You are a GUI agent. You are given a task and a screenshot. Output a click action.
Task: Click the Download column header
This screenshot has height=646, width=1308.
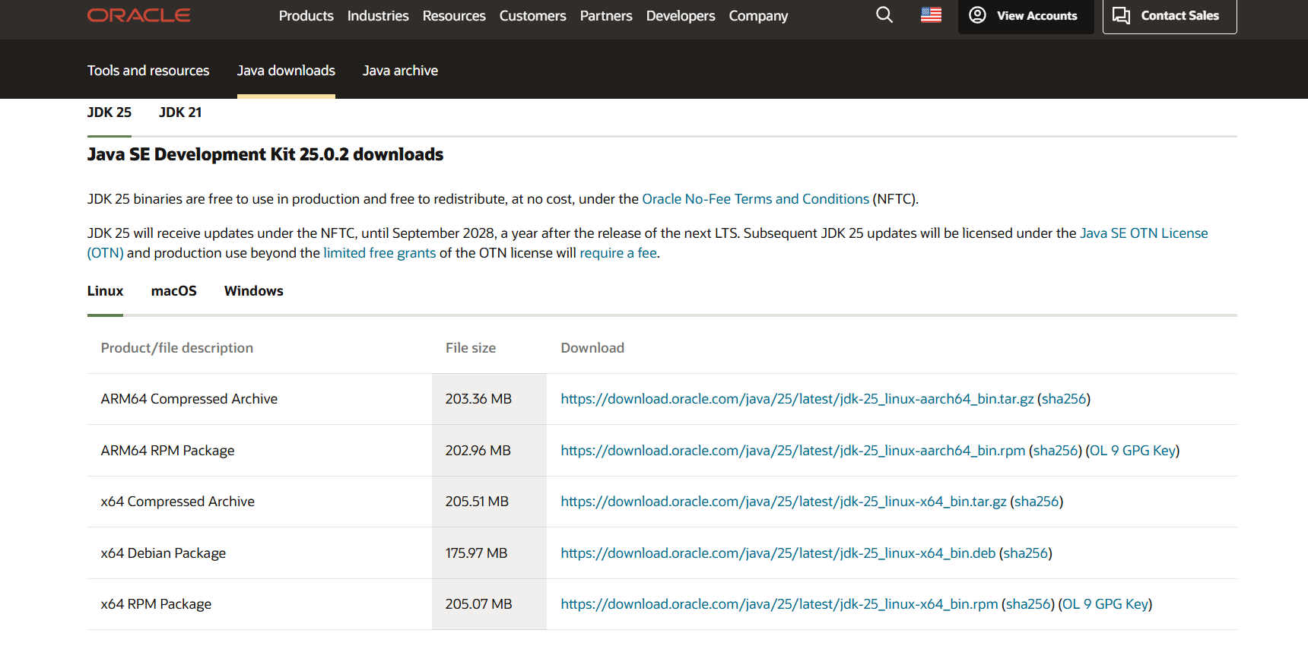(x=592, y=348)
